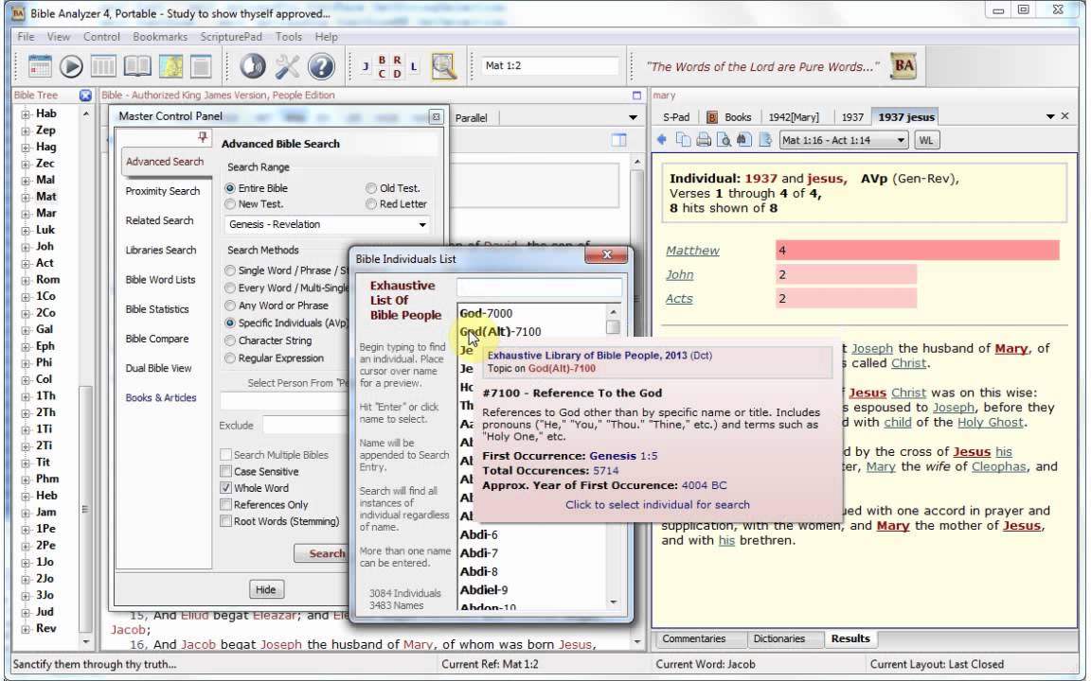The width and height of the screenshot is (1091, 681).
Task: Click the open book toolbar icon
Action: (x=137, y=67)
